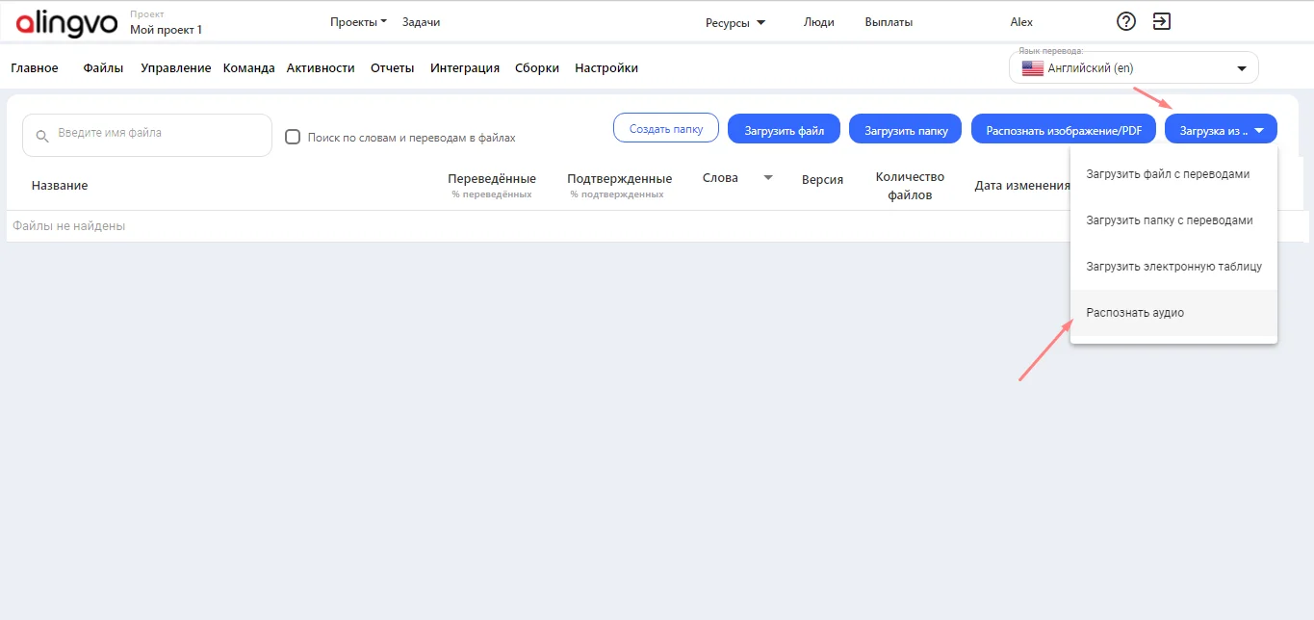Click the Создать папку button
The height and width of the screenshot is (620, 1314).
(x=665, y=129)
